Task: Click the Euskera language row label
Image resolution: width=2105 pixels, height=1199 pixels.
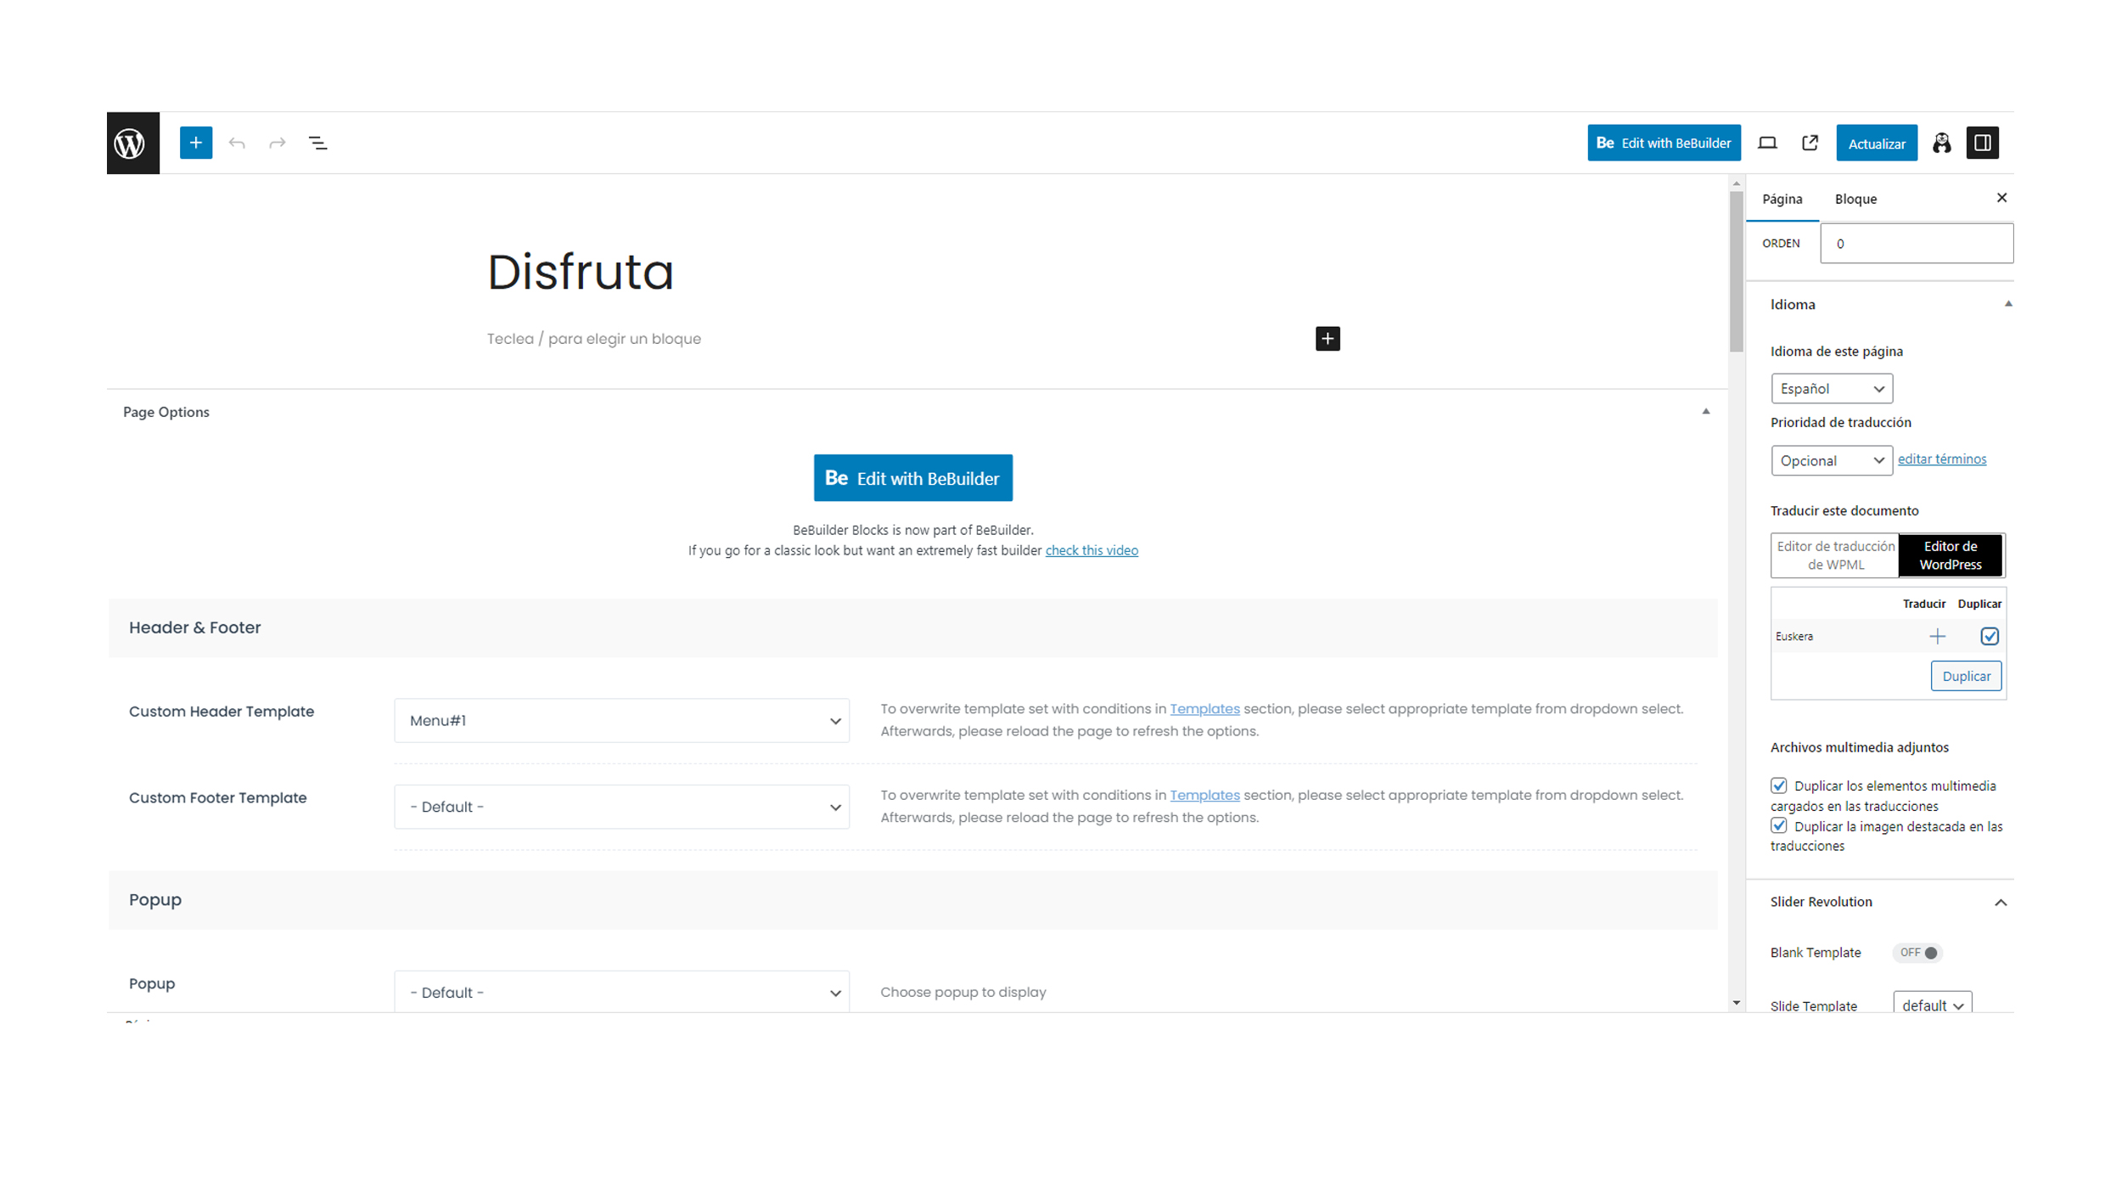Action: pyautogui.click(x=1794, y=637)
